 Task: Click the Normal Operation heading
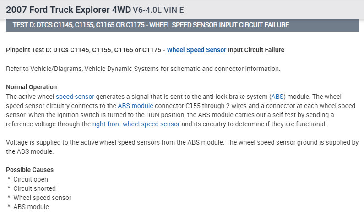pyautogui.click(x=31, y=87)
